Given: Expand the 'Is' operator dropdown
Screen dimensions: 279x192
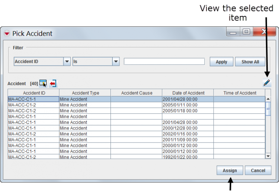Looking at the screenshot, I should click(x=116, y=62).
